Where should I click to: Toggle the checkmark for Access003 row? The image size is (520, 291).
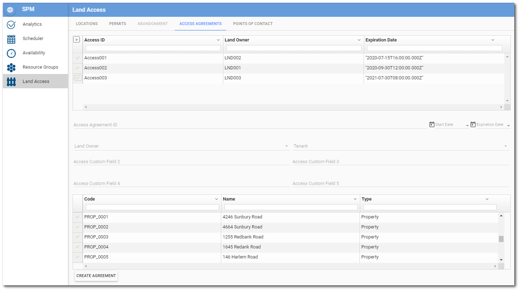click(x=78, y=78)
